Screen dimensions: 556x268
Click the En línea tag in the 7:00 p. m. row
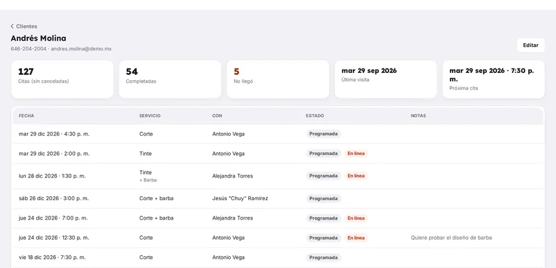(356, 218)
